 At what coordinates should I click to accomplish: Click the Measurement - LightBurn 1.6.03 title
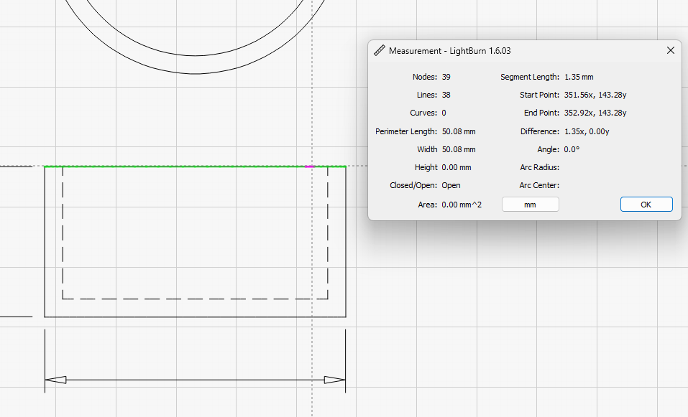pos(450,51)
